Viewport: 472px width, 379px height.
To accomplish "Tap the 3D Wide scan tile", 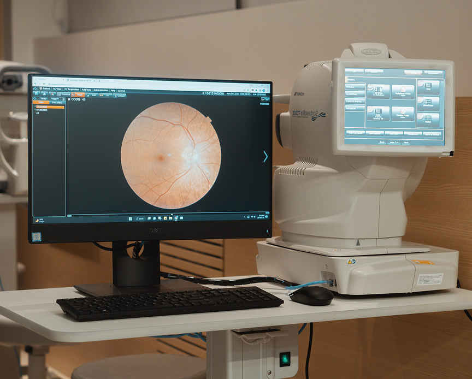I will click(378, 91).
